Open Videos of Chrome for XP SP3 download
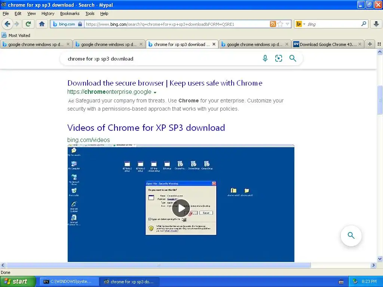 click(x=146, y=128)
